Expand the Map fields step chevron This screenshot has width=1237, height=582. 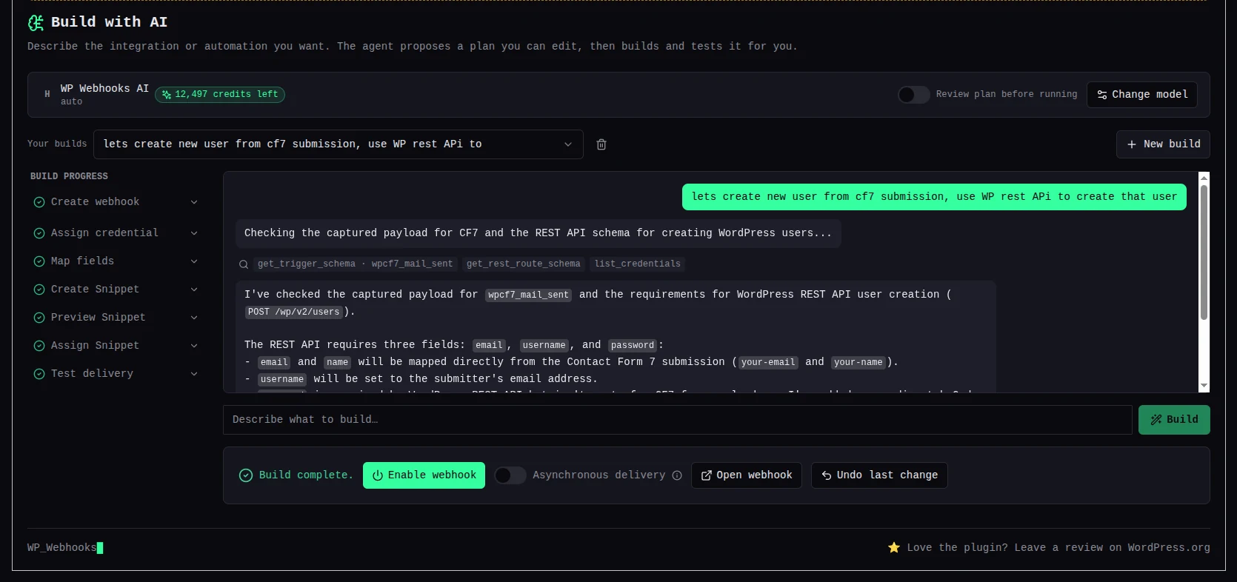click(194, 261)
